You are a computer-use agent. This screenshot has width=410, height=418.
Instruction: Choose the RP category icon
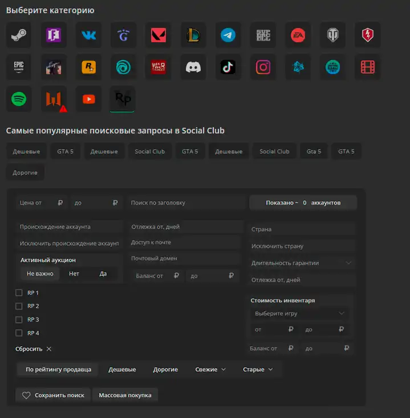[123, 99]
